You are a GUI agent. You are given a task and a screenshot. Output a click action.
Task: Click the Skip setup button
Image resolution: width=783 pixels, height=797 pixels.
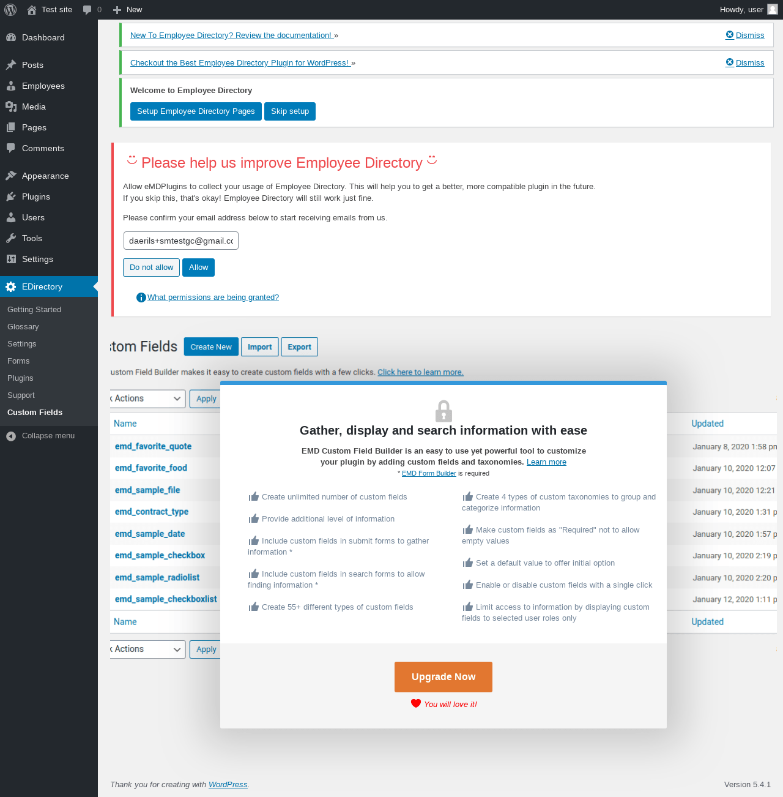click(290, 111)
